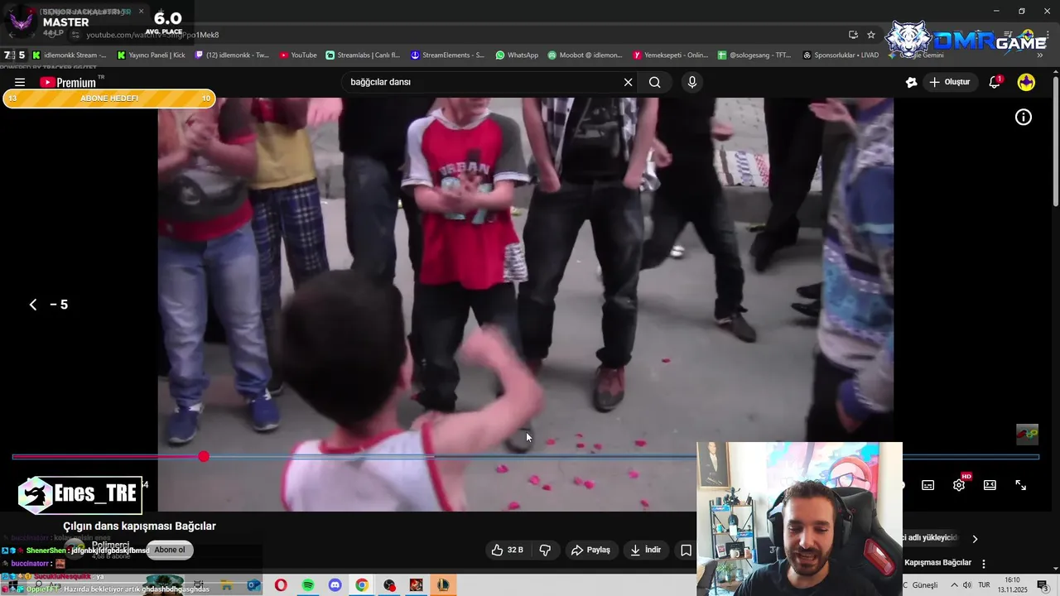Use the page vertical scrollbar
The width and height of the screenshot is (1060, 596).
pos(1055,141)
